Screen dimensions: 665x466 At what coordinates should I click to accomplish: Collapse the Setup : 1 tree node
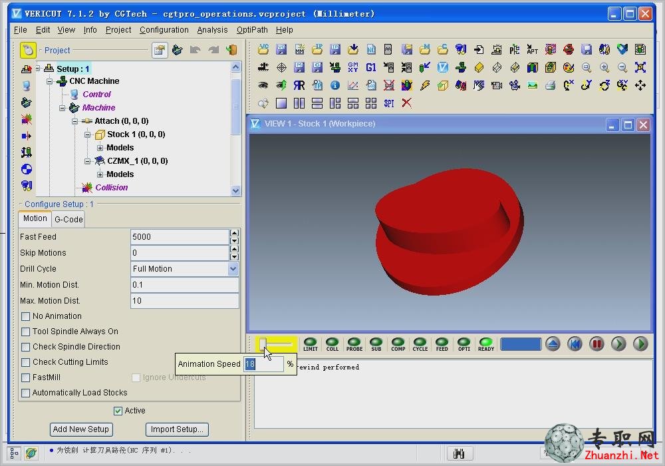[x=38, y=68]
